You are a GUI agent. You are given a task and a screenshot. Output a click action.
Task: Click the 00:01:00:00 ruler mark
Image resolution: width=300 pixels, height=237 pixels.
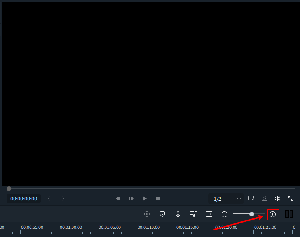[x=71, y=227]
